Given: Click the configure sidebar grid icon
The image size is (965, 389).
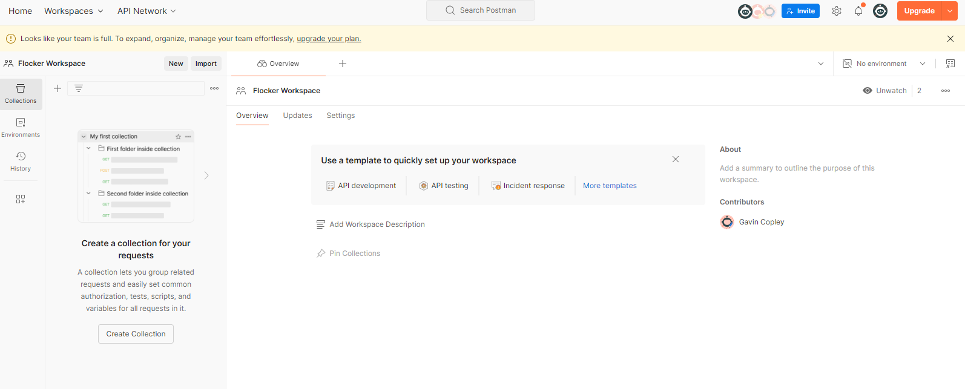Looking at the screenshot, I should [x=21, y=199].
